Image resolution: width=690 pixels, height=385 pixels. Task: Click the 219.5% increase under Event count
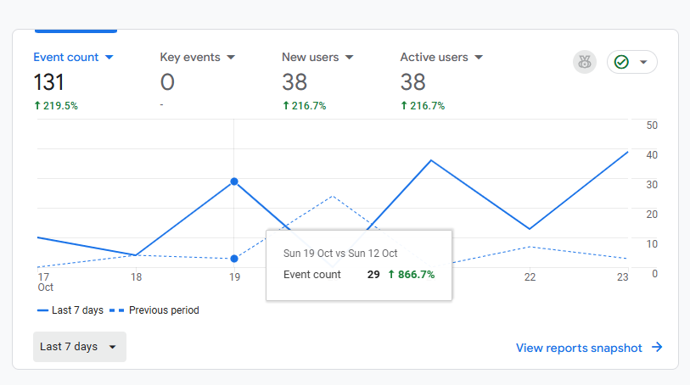pos(56,106)
